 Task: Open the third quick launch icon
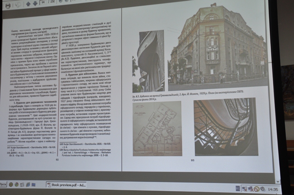[22, 185]
